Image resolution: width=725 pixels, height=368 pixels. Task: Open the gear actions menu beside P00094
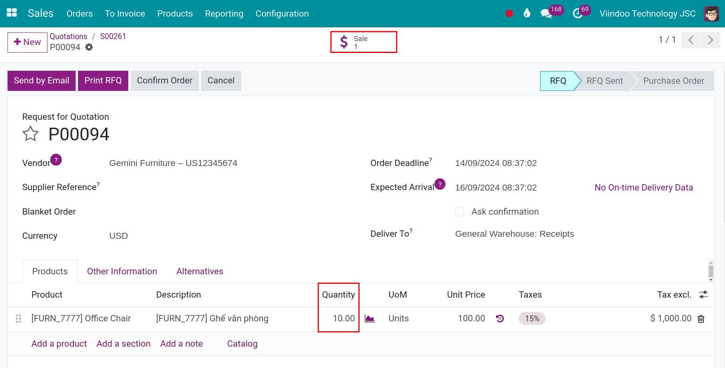89,47
